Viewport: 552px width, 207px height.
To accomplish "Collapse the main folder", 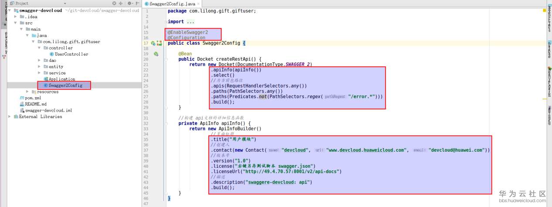I will pos(22,29).
